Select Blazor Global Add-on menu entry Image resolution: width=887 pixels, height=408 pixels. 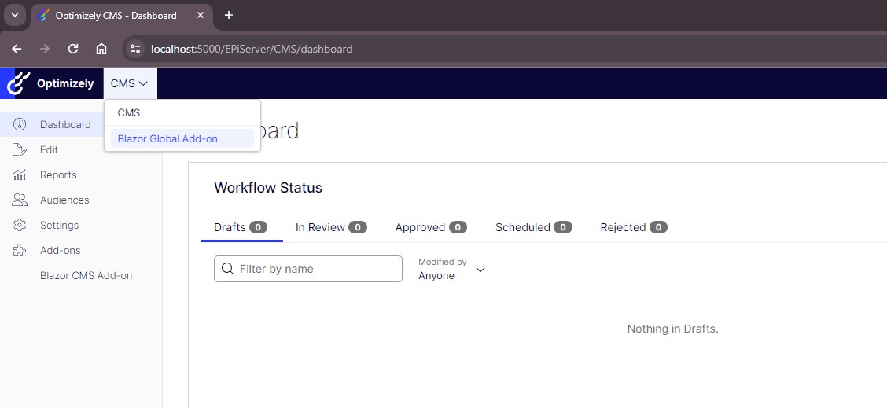click(x=182, y=138)
